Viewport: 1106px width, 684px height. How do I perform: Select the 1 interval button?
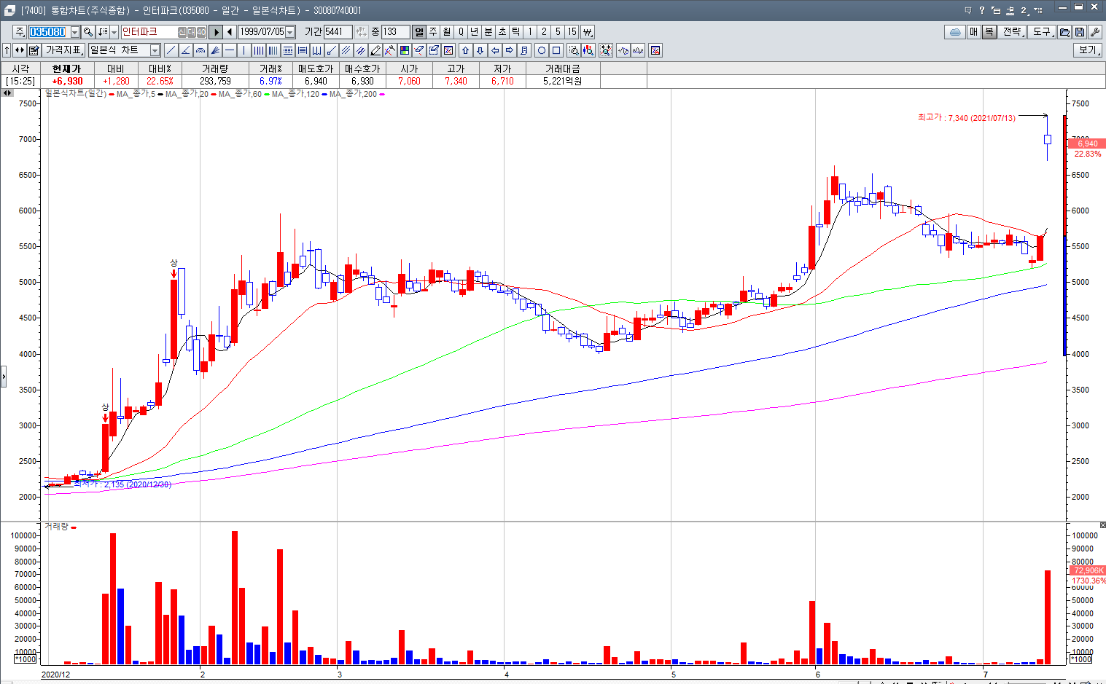530,32
